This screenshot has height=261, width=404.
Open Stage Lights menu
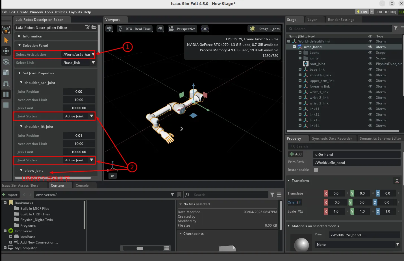[x=264, y=29]
